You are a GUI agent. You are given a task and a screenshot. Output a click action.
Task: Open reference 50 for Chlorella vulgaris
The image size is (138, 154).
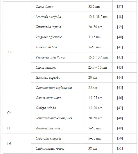click(x=120, y=138)
